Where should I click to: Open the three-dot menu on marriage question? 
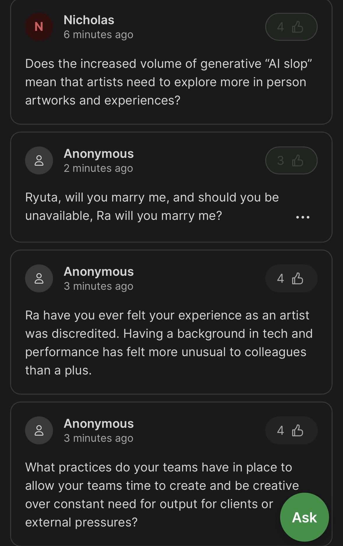click(x=303, y=217)
